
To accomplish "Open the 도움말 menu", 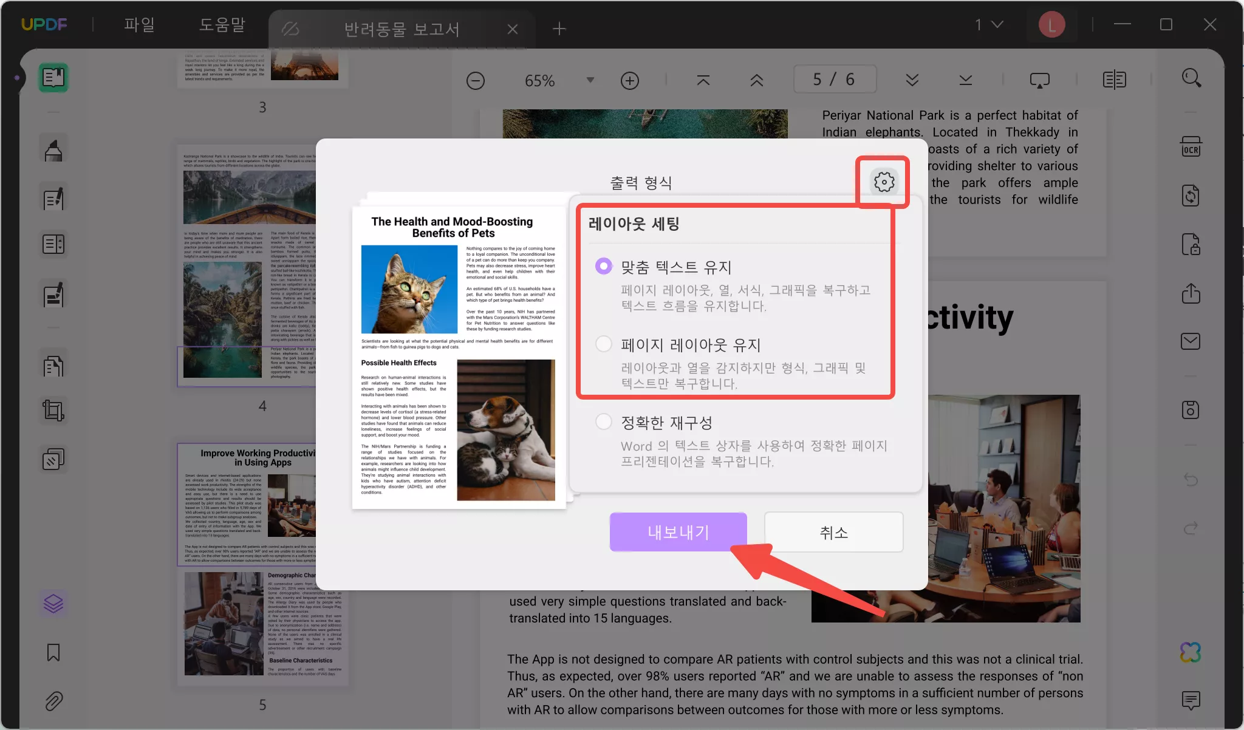I will point(222,25).
